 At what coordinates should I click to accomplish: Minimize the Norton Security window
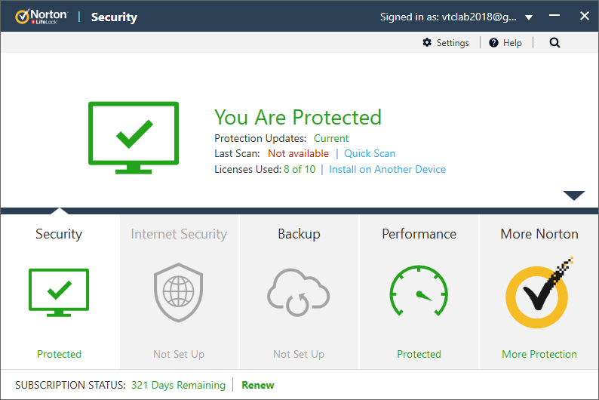[x=554, y=17]
